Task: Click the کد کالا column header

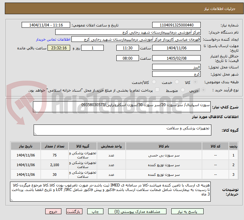Action: point(215,146)
